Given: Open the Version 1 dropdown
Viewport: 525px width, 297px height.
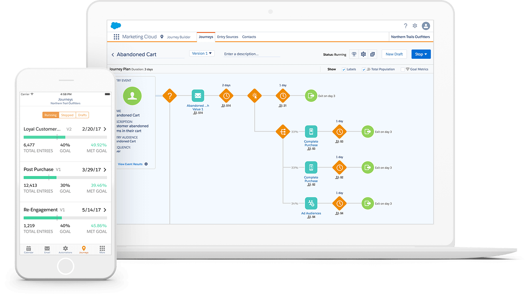Looking at the screenshot, I should tap(202, 54).
